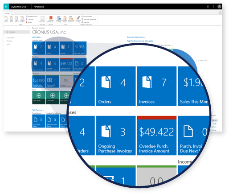Open Quotes tile under Ongoing Sales

(39, 48)
